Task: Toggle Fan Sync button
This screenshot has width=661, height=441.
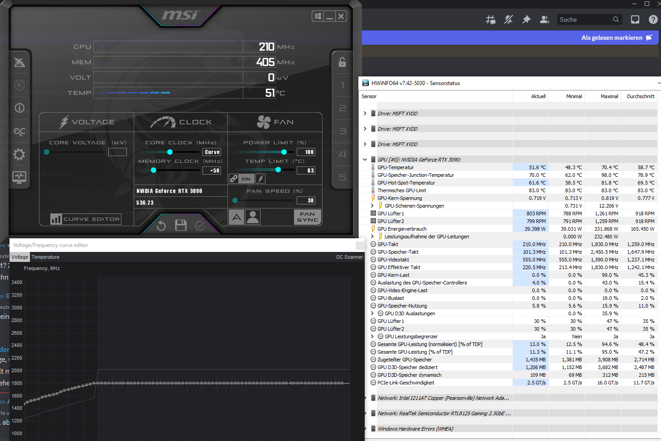Action: 308,217
